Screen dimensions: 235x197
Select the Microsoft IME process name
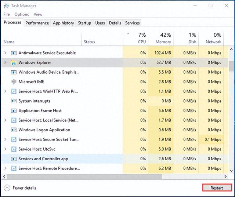pos(31,82)
